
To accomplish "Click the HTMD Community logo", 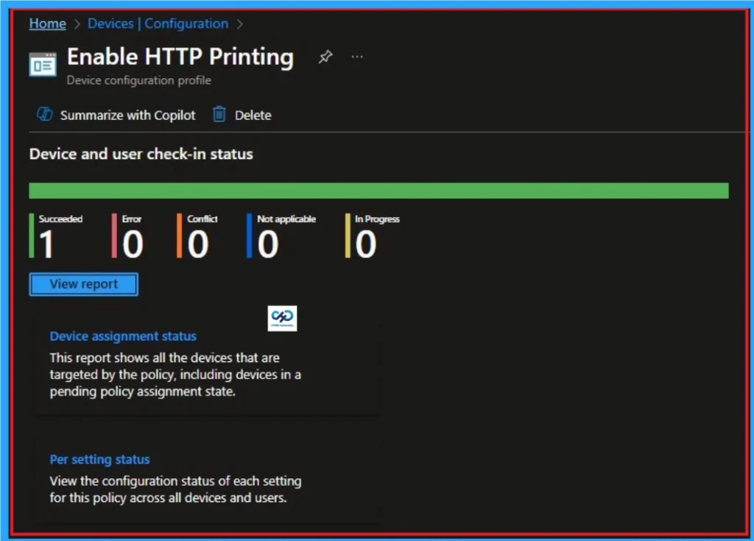I will point(281,318).
